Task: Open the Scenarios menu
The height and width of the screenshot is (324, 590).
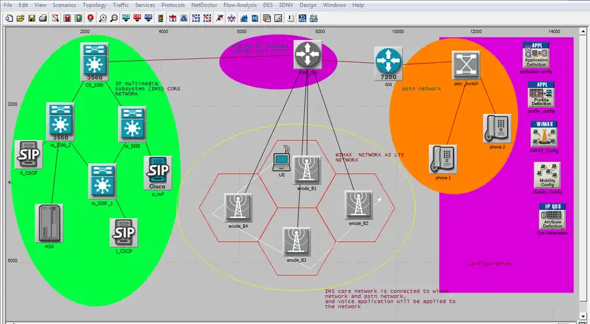Action: click(64, 5)
